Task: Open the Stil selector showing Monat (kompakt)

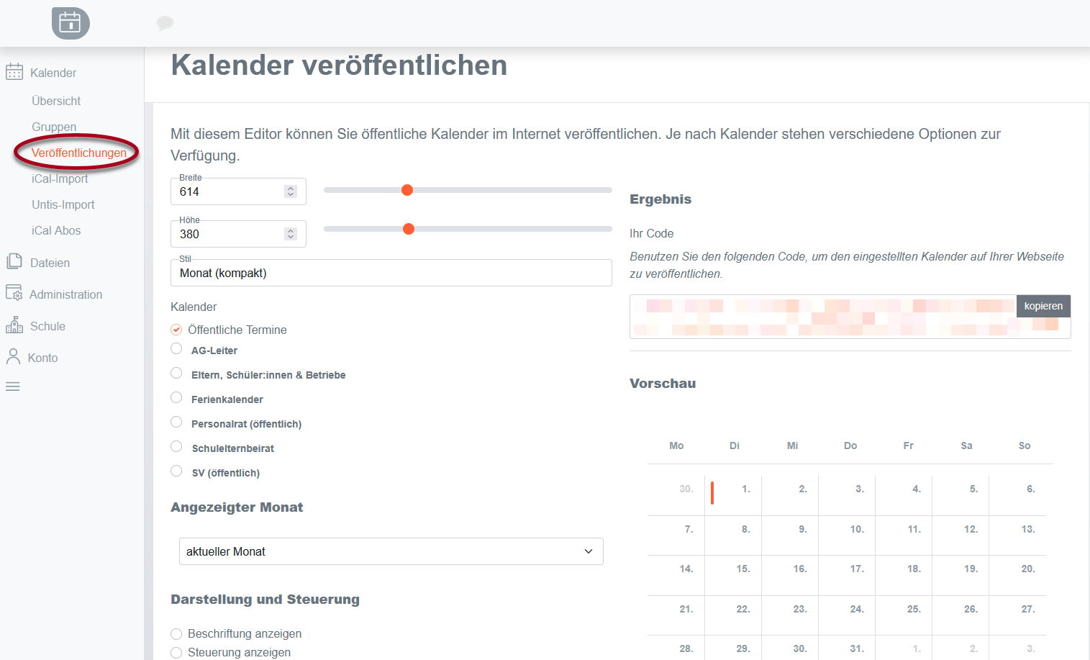Action: 391,273
